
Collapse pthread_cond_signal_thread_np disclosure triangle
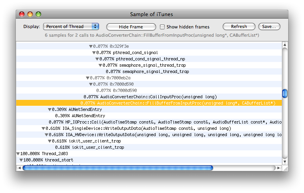pos(97,59)
